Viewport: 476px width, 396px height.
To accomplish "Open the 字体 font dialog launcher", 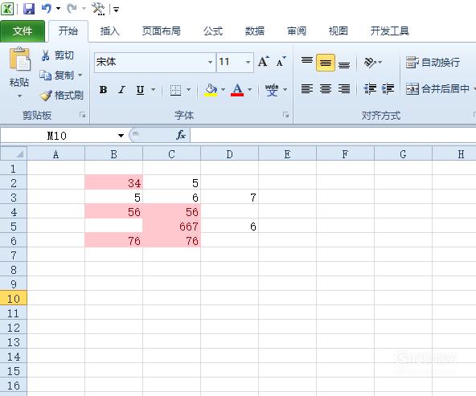I will (x=285, y=115).
